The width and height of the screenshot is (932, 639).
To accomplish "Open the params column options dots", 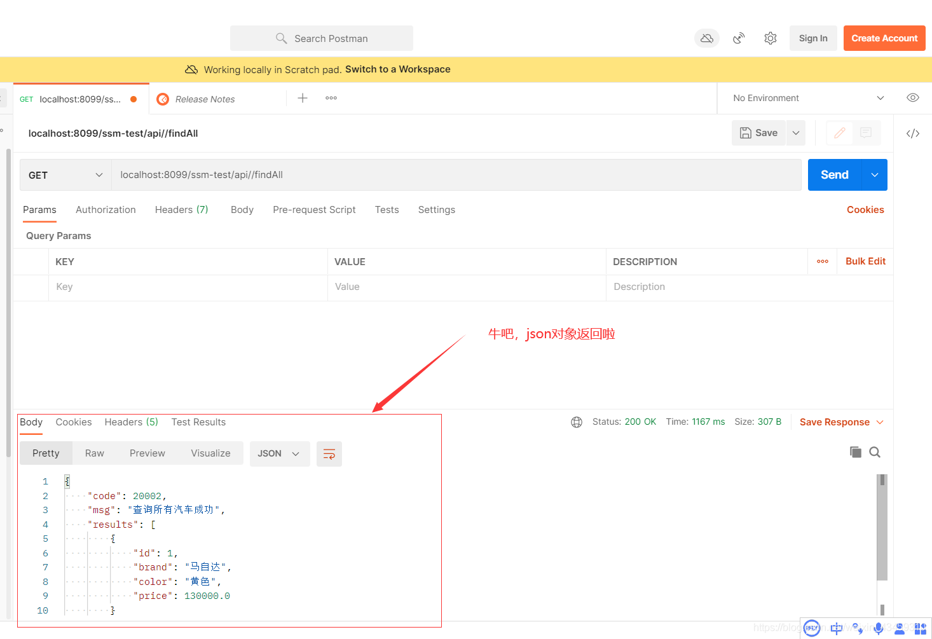I will (823, 261).
